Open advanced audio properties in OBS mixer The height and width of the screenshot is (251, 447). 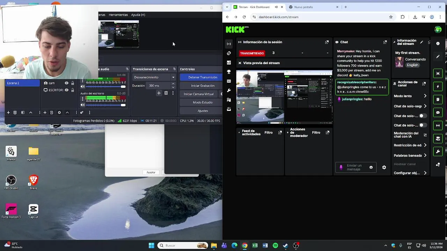click(x=82, y=113)
